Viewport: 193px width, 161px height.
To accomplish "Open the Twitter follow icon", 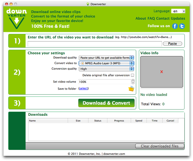I will (x=182, y=26).
